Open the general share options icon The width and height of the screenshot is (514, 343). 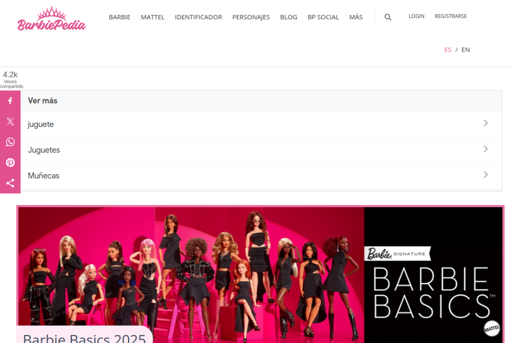click(10, 183)
